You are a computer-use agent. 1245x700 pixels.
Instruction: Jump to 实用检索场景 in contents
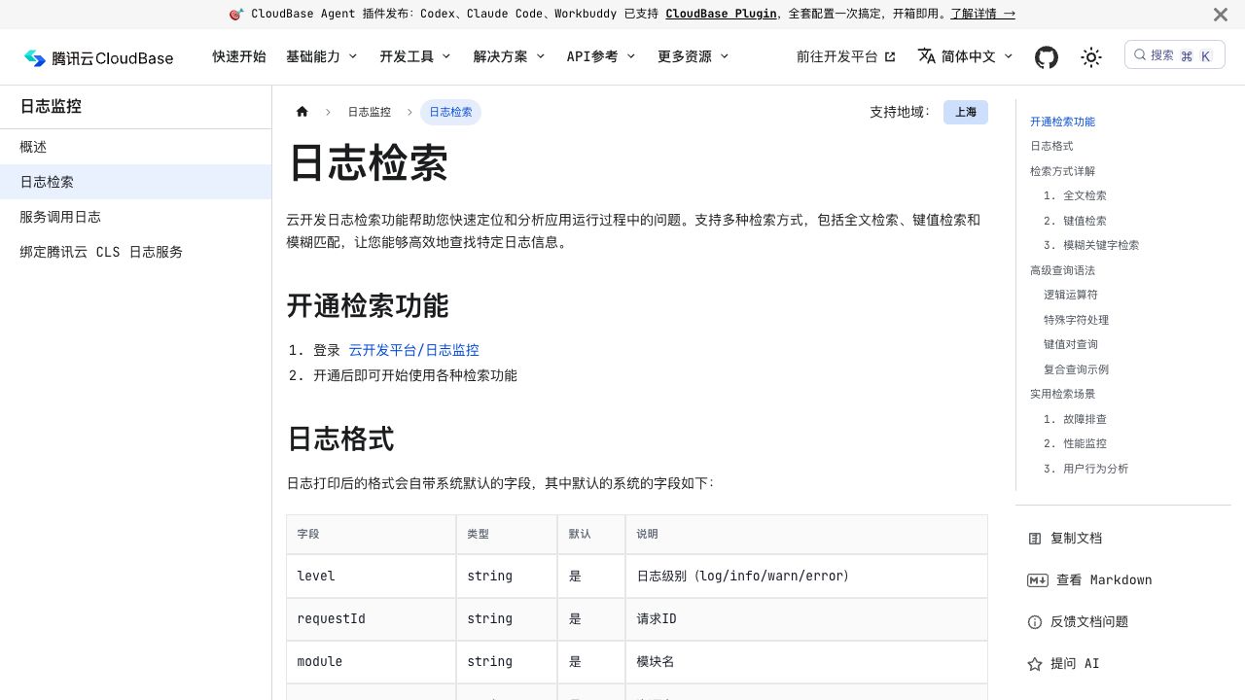(1062, 394)
